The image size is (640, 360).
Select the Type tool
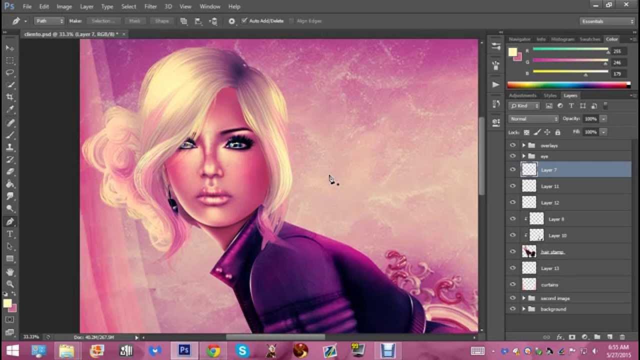[x=9, y=234]
